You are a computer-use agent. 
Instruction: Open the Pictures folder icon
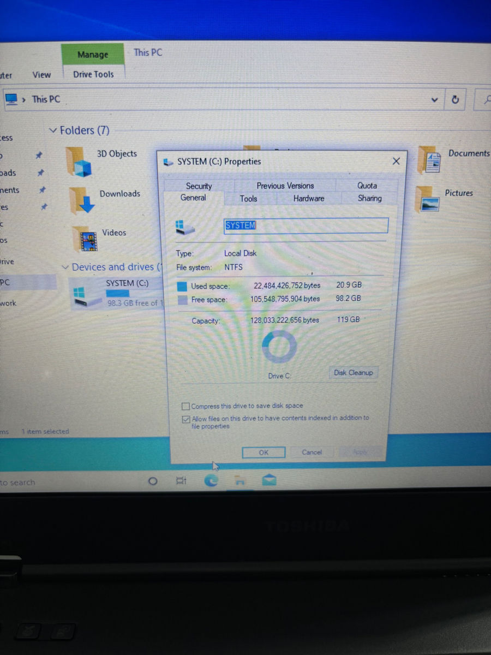click(x=427, y=199)
